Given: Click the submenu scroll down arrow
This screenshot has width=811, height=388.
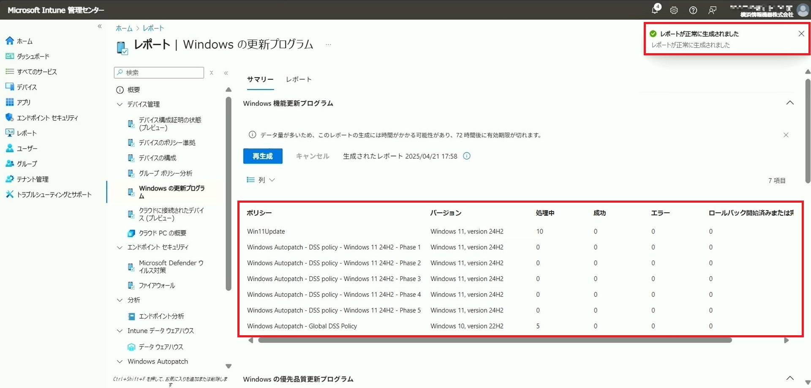Looking at the screenshot, I should (229, 366).
